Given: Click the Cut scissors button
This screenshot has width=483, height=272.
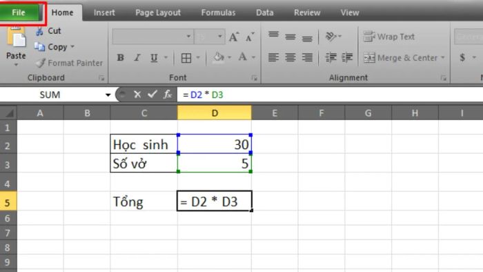Looking at the screenshot, I should 48,31.
